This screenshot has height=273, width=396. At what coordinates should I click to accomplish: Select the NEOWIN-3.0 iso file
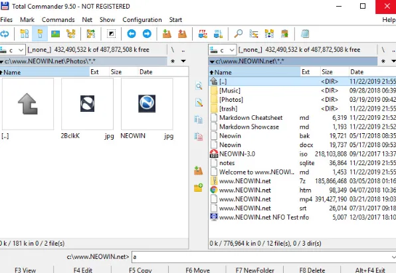302,154
